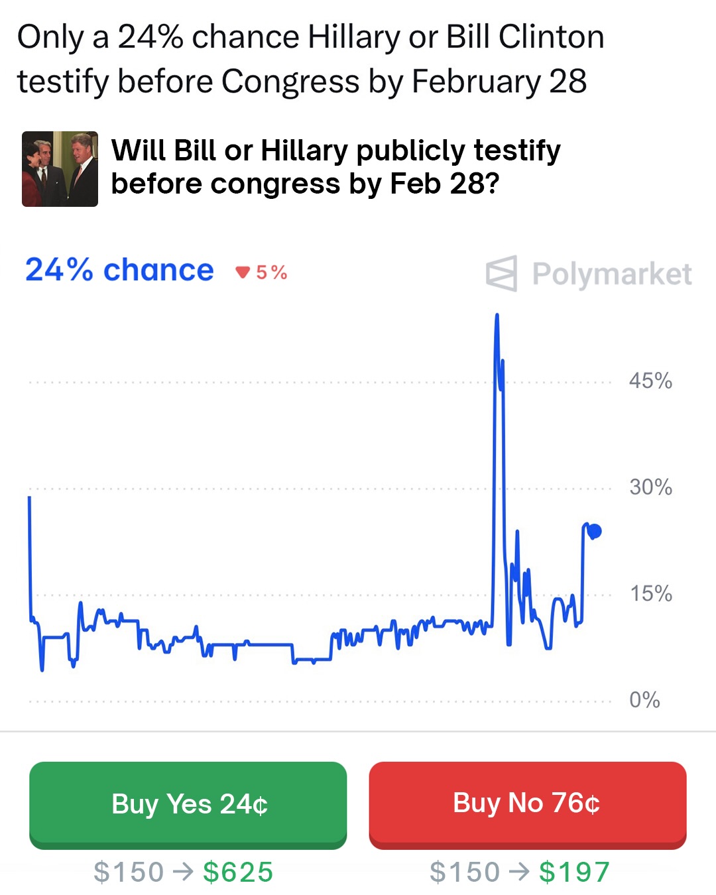Click the 0% axis label
This screenshot has height=895, width=716.
(644, 699)
